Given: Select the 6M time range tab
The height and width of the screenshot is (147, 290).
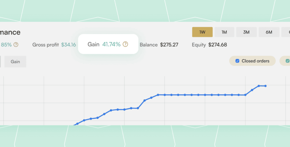Looking at the screenshot, I should pos(269,32).
